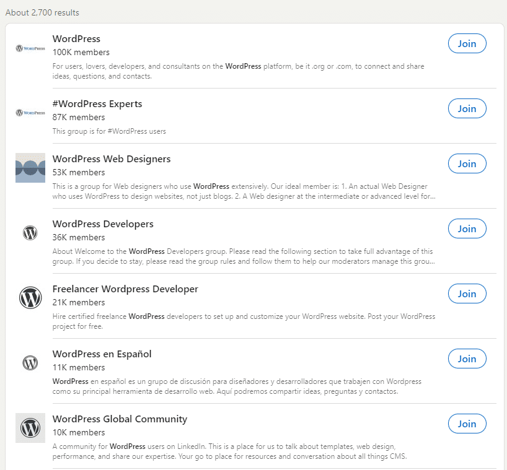507x470 pixels.
Task: Click description starting 'For users, lovers, developers'
Action: coord(238,71)
